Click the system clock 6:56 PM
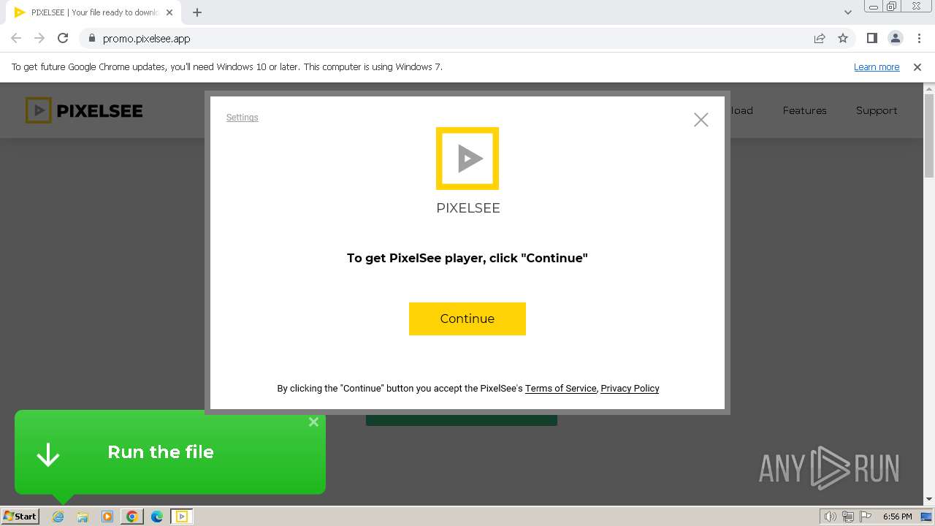The image size is (935, 526). point(897,517)
